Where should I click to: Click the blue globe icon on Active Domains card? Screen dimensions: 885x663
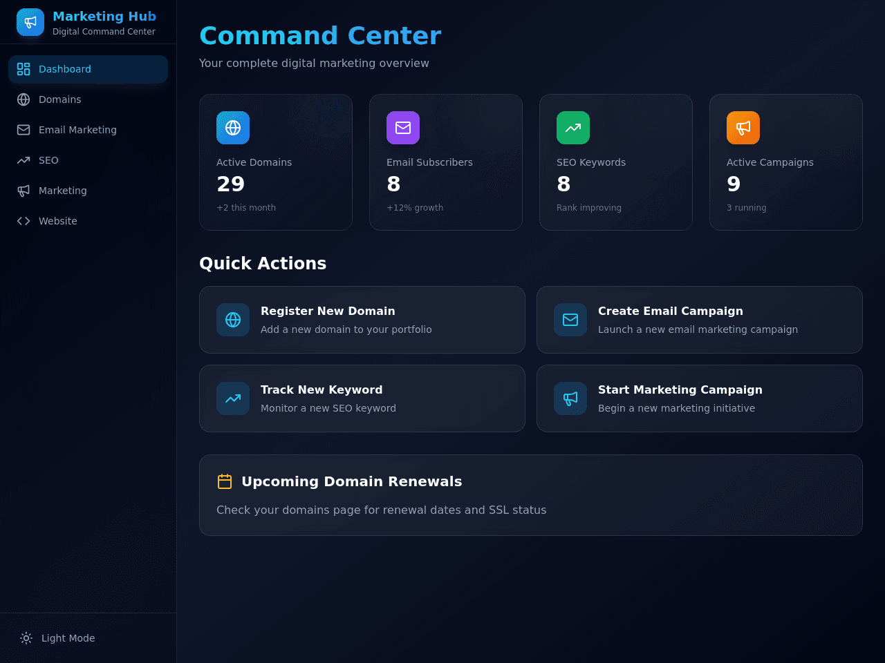233,128
